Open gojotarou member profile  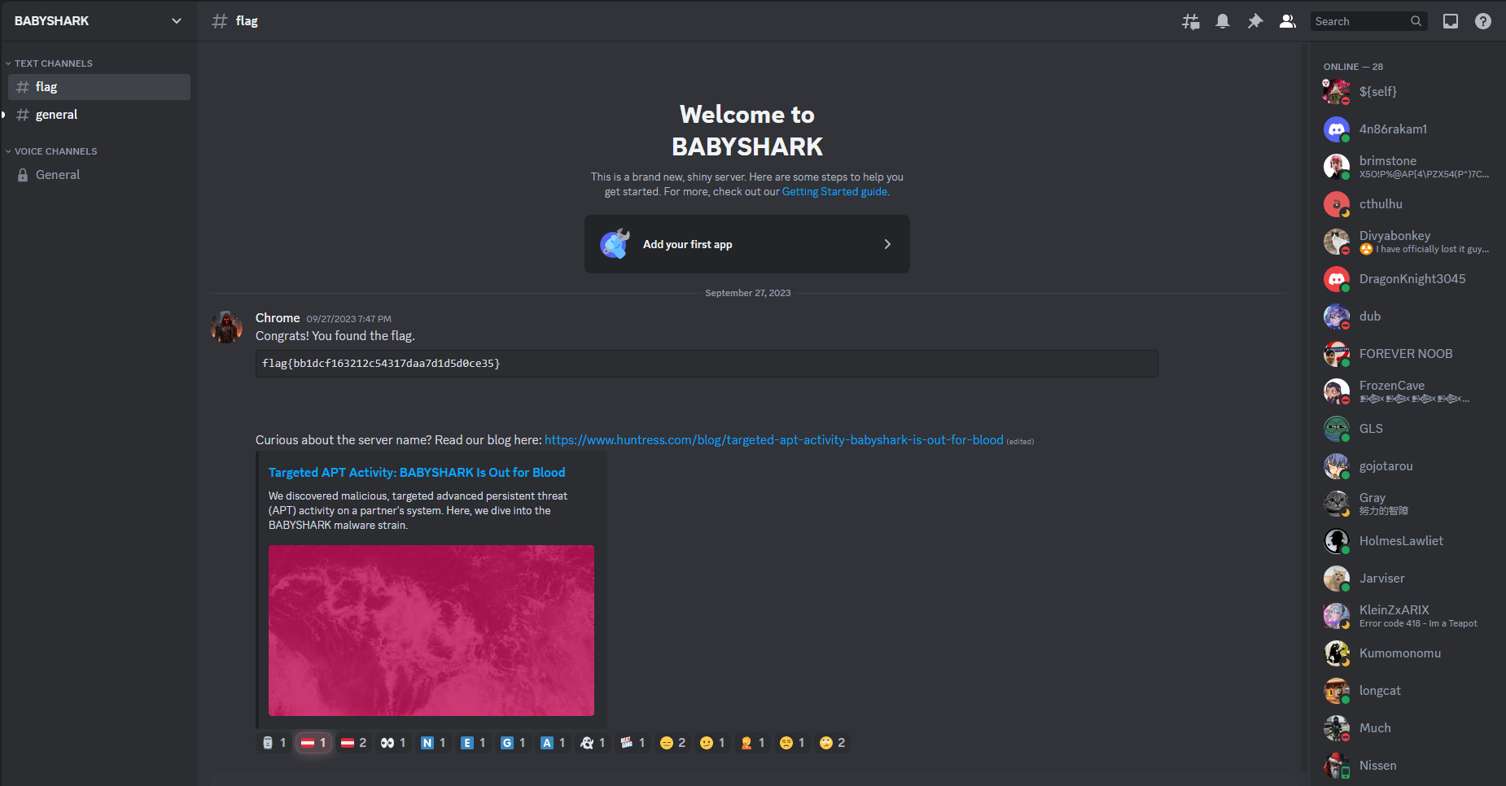click(1407, 466)
